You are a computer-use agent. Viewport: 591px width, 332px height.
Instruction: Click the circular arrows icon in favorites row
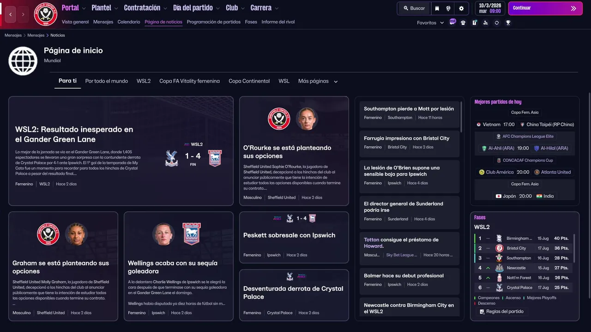pos(497,23)
